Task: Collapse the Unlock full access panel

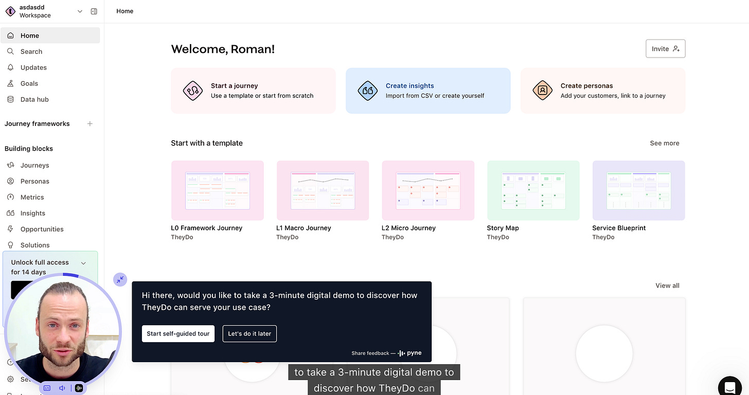Action: point(83,263)
